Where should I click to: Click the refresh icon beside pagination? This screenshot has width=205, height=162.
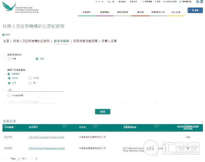(36, 159)
